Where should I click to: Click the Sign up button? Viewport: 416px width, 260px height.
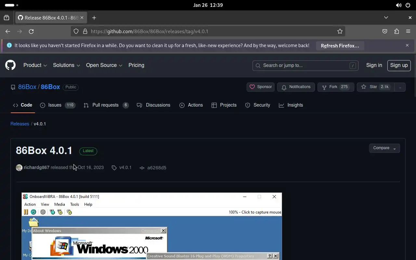(399, 65)
